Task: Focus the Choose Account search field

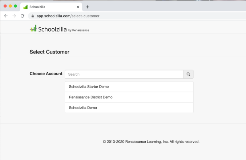Action: click(124, 74)
